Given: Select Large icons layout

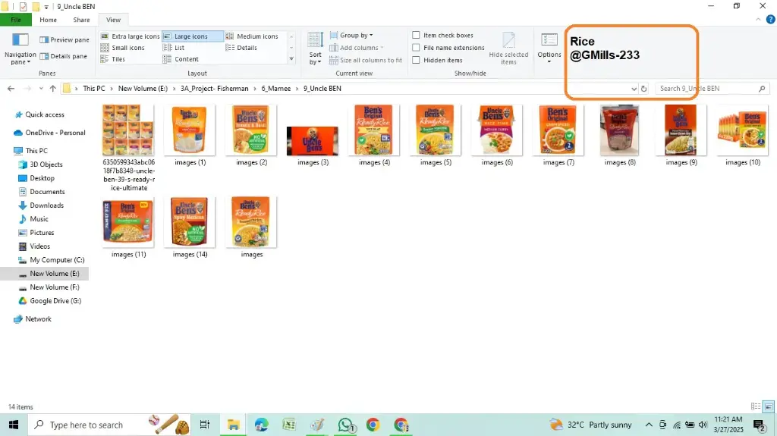Looking at the screenshot, I should pos(192,36).
